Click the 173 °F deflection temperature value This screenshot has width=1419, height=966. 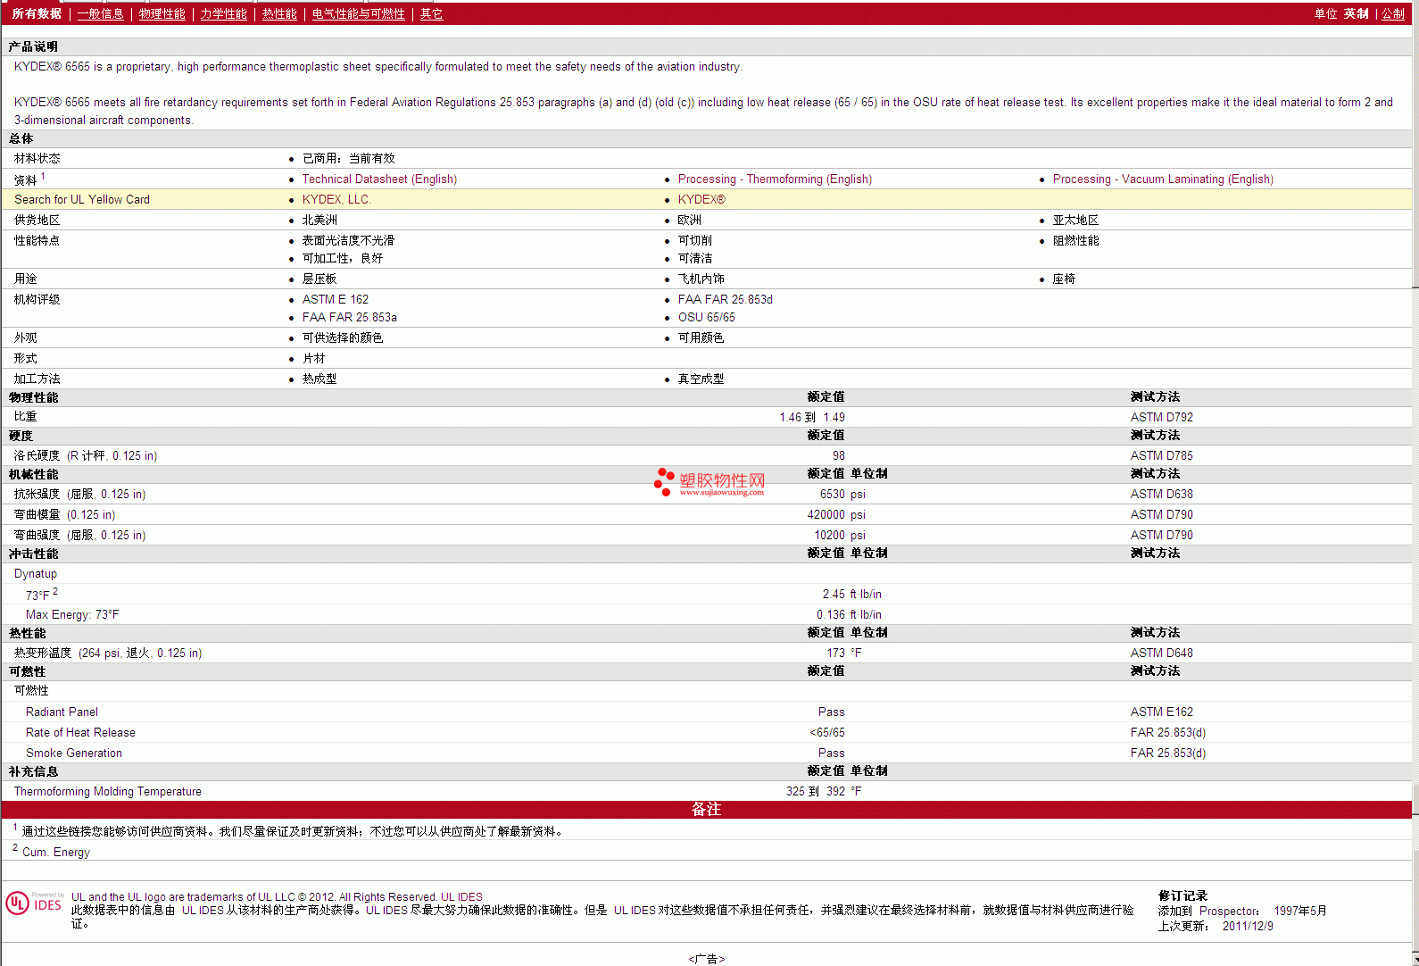[x=844, y=653]
